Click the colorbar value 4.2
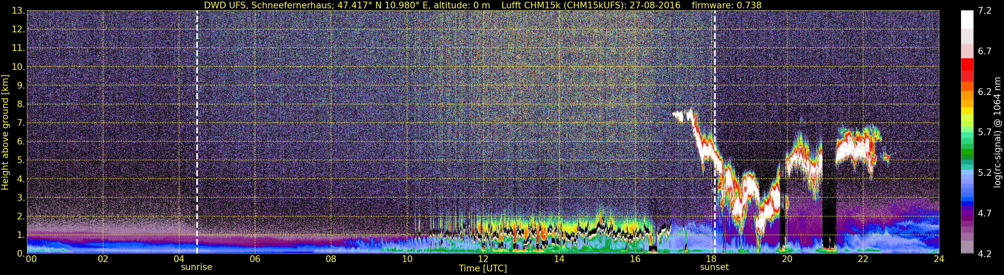Screen dimensions: 1004x275 point(985,254)
